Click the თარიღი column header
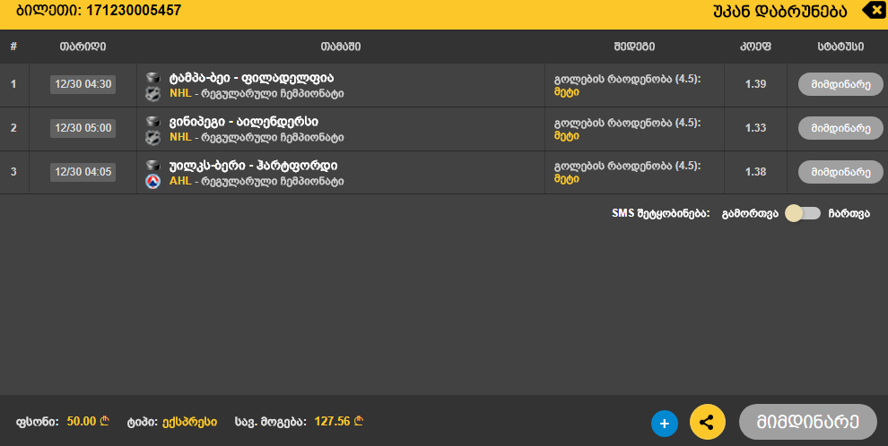Image resolution: width=888 pixels, height=446 pixels. (83, 47)
